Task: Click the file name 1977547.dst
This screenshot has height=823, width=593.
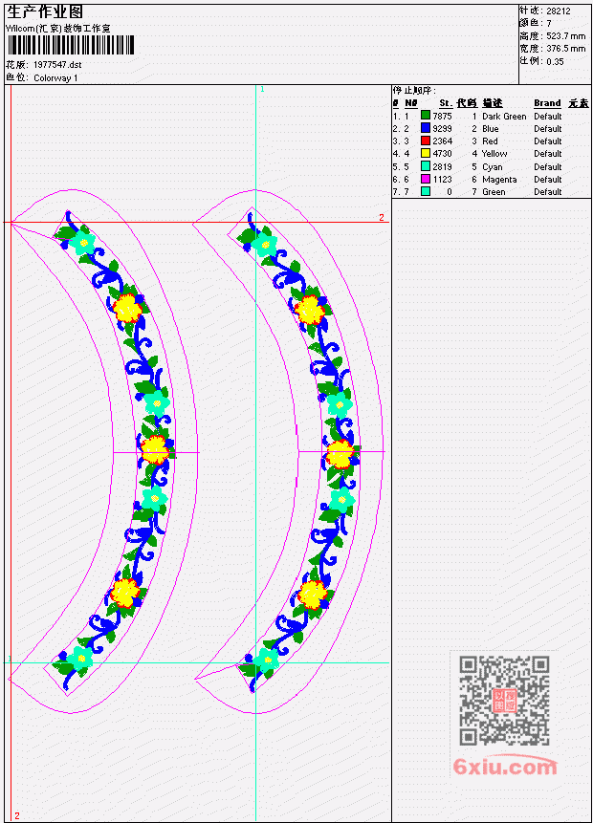Action: tap(57, 65)
